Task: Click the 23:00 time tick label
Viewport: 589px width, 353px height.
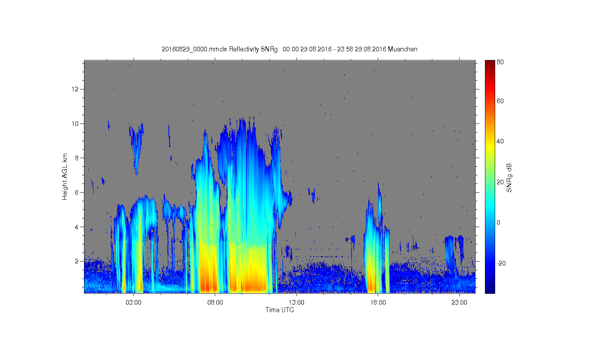Action: click(459, 303)
